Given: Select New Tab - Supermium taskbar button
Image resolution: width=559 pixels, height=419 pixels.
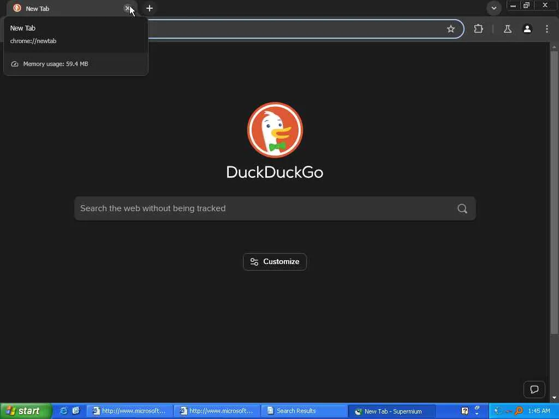Looking at the screenshot, I should [392, 411].
